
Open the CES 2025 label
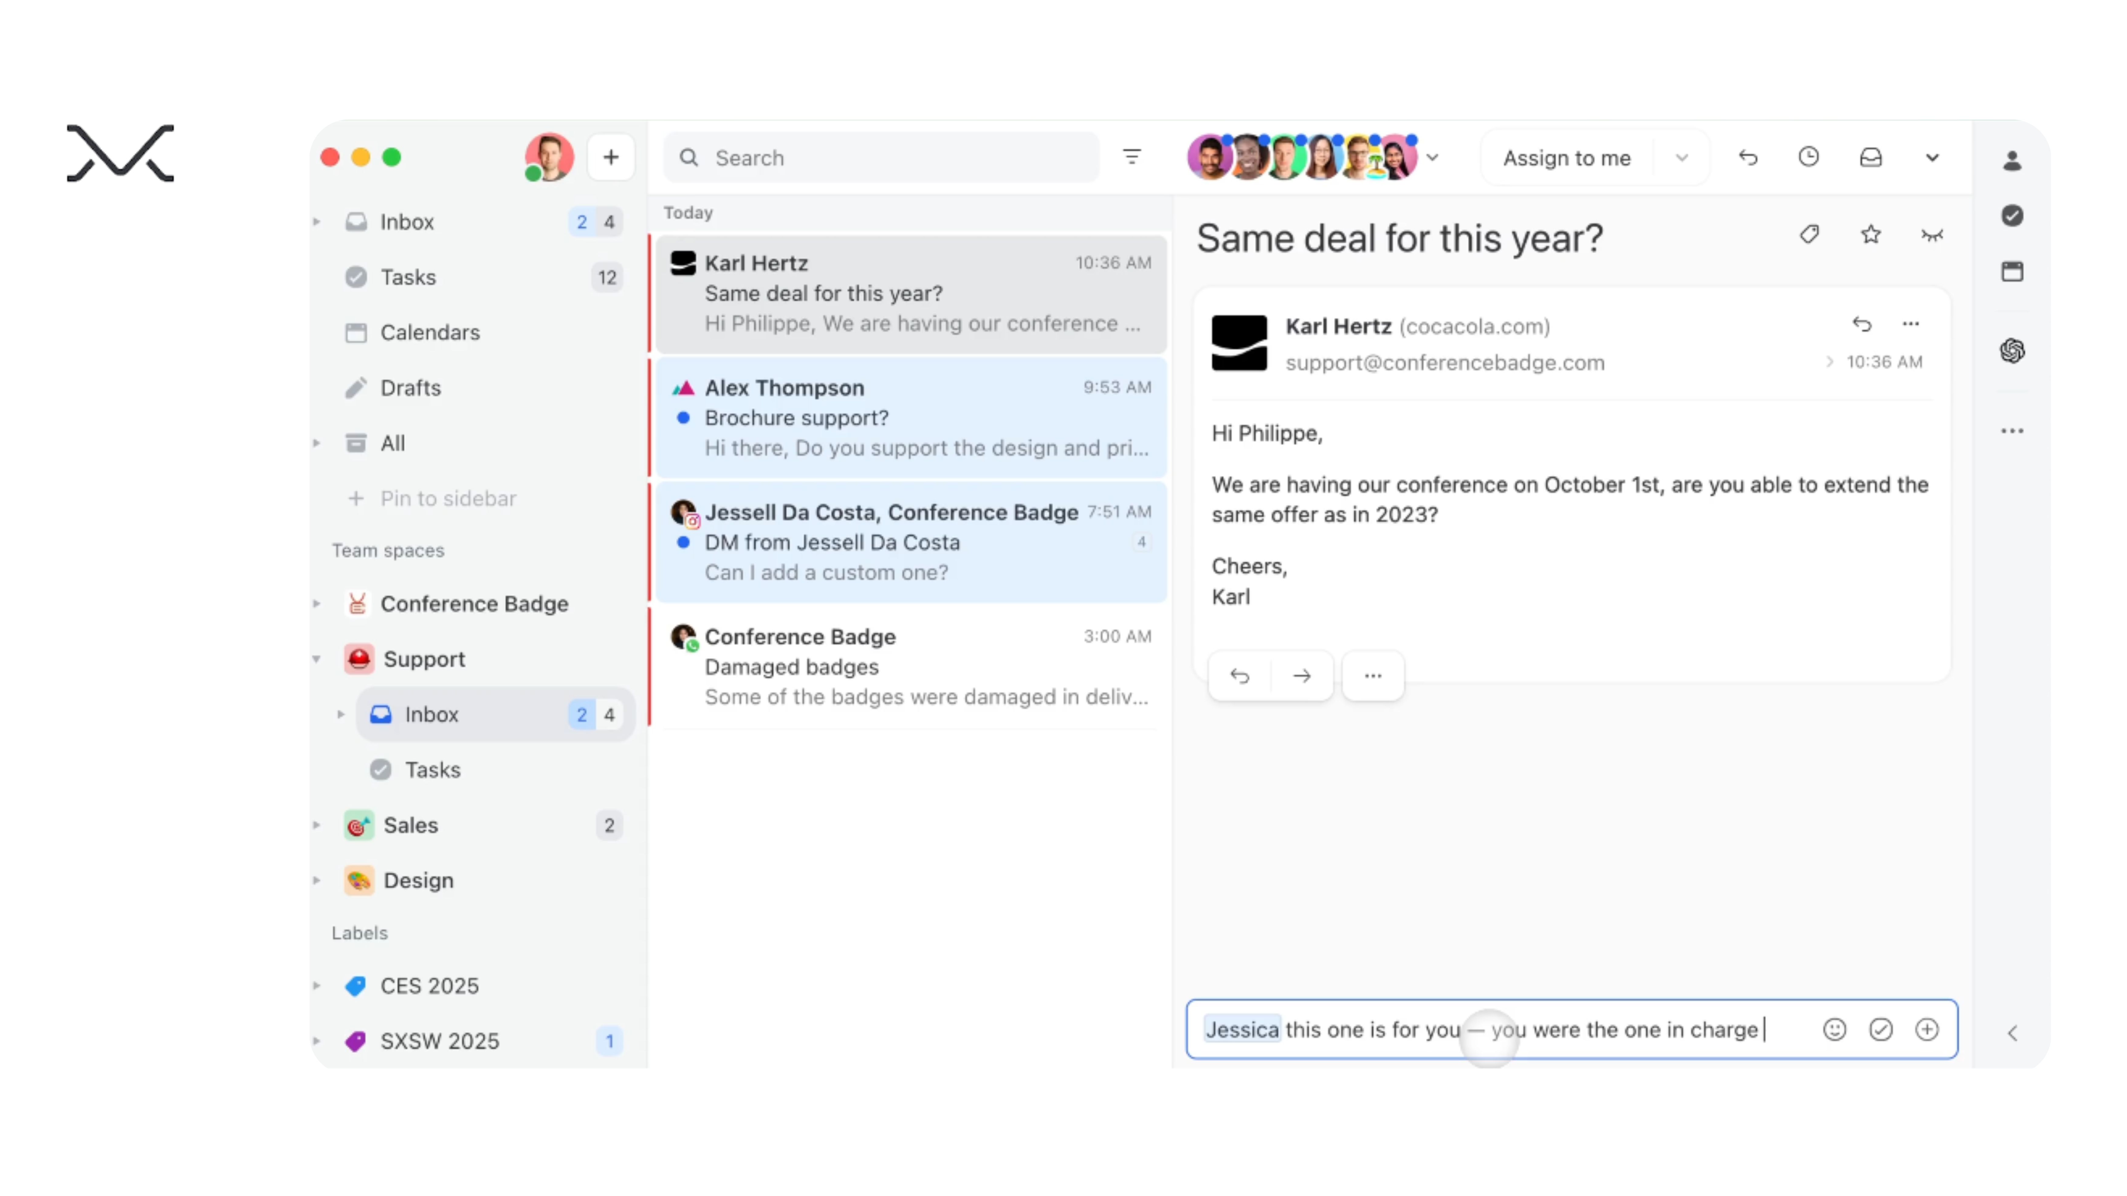coord(483,986)
